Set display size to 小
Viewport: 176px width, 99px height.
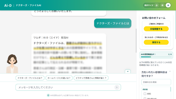click(157, 5)
